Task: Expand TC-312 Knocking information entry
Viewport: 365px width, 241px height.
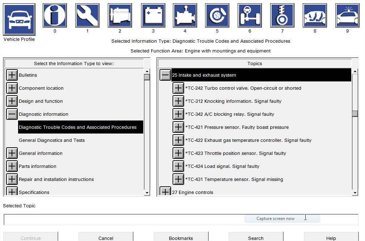Action: 178,101
